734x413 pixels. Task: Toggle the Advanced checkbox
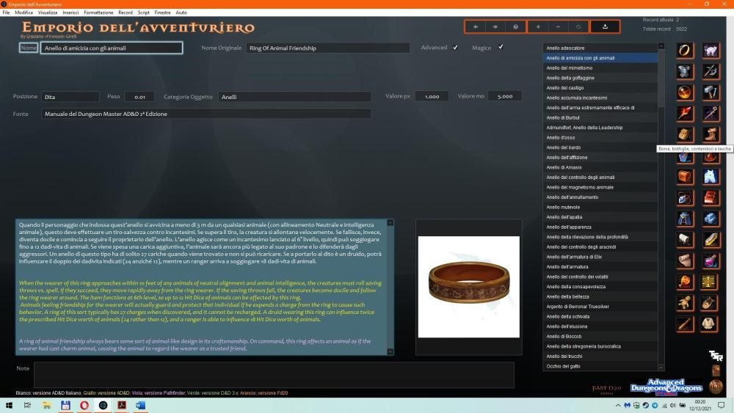point(456,48)
